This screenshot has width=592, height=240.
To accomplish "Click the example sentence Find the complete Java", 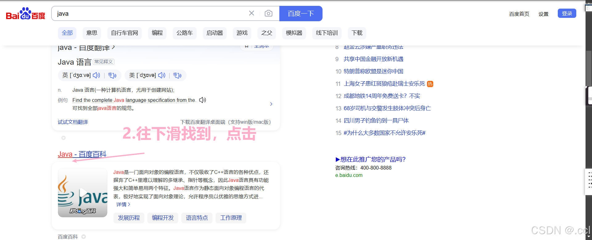I will tap(134, 100).
